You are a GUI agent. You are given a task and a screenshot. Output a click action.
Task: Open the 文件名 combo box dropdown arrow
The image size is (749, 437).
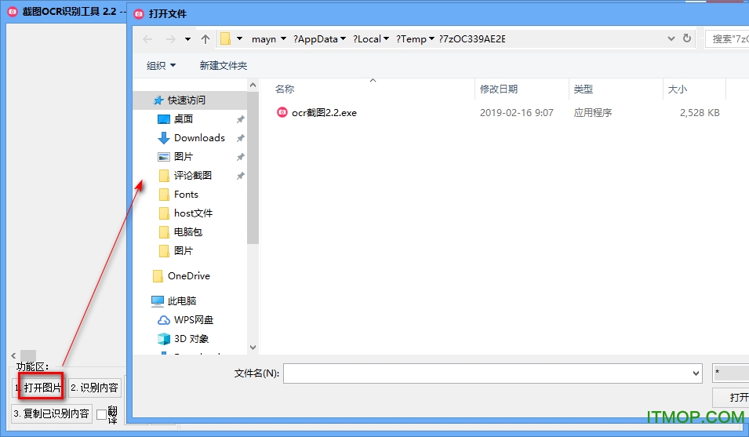pos(696,373)
